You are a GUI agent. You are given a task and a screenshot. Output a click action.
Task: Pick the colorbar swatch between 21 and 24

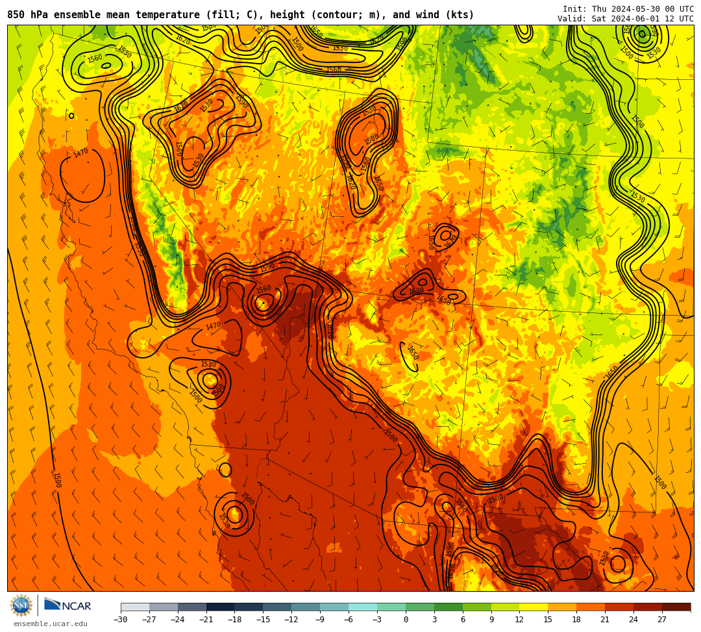pos(620,607)
